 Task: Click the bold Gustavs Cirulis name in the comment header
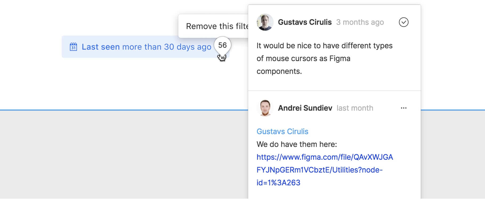pyautogui.click(x=305, y=22)
